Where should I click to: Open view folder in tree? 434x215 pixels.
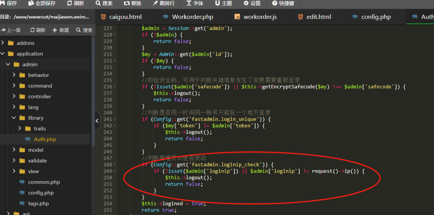(x=34, y=171)
